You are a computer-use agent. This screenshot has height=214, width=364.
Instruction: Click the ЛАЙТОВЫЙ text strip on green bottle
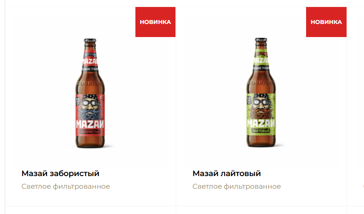(261, 131)
